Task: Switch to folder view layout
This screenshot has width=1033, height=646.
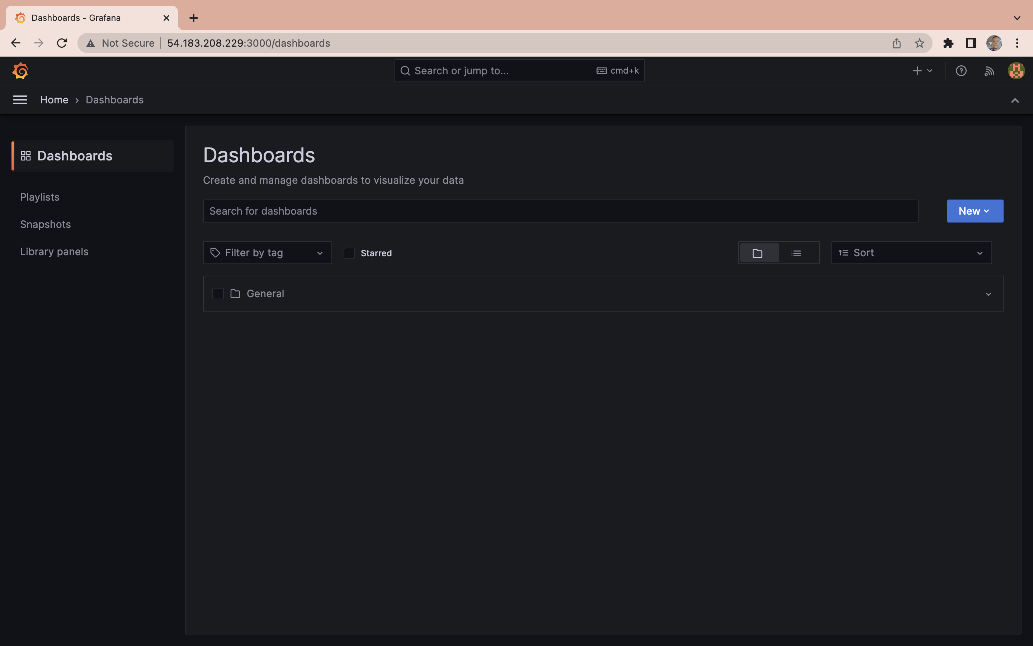Action: (758, 253)
